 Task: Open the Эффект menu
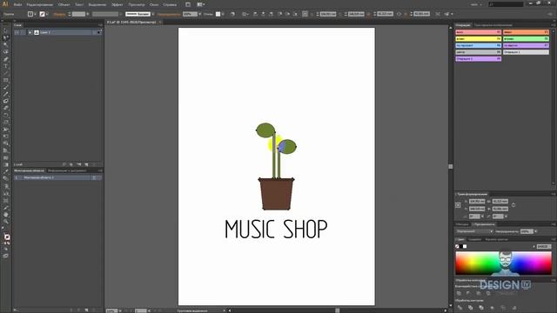tap(117, 4)
